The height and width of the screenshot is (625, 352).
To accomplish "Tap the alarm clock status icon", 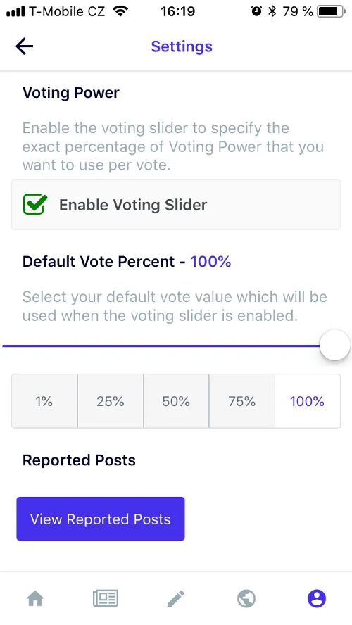I will point(256,11).
